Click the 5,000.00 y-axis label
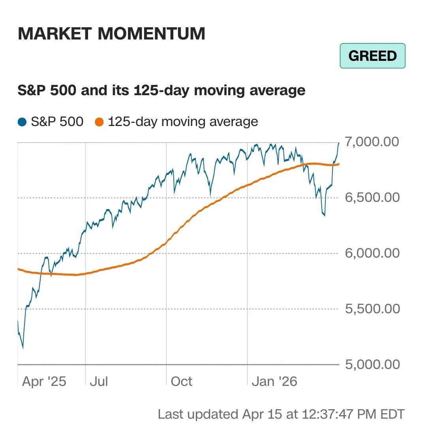 pos(372,364)
